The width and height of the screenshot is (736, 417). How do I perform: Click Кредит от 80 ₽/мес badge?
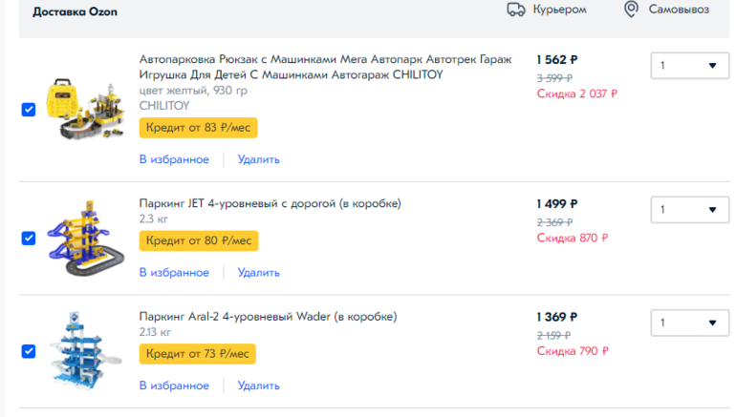199,240
